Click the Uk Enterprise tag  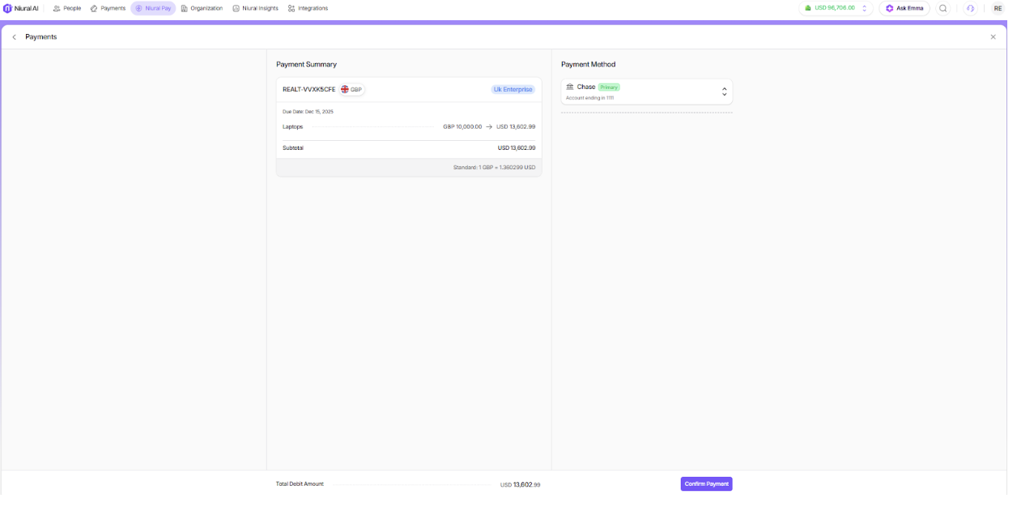513,89
